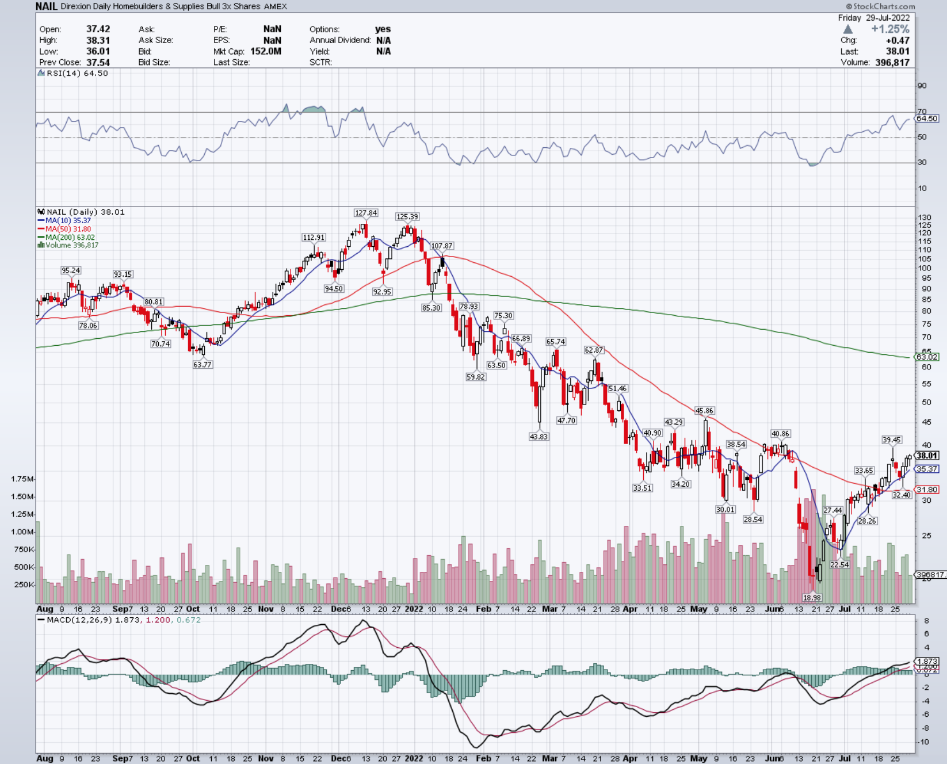Click the 127.84 price high annotation

(366, 213)
